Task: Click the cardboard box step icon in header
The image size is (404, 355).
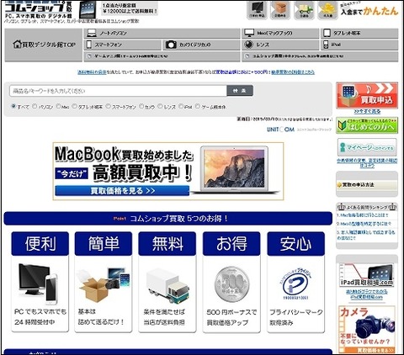Action: tap(280, 11)
